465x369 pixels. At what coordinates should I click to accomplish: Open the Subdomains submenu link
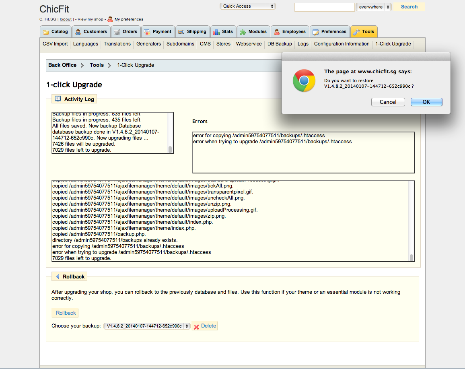180,44
